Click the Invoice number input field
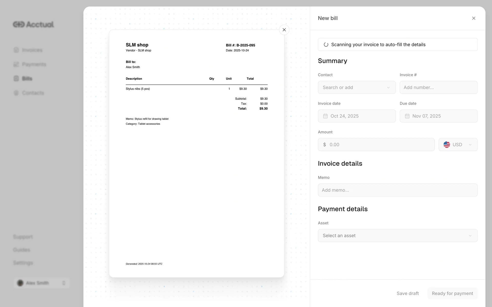The width and height of the screenshot is (492, 307). (x=438, y=87)
